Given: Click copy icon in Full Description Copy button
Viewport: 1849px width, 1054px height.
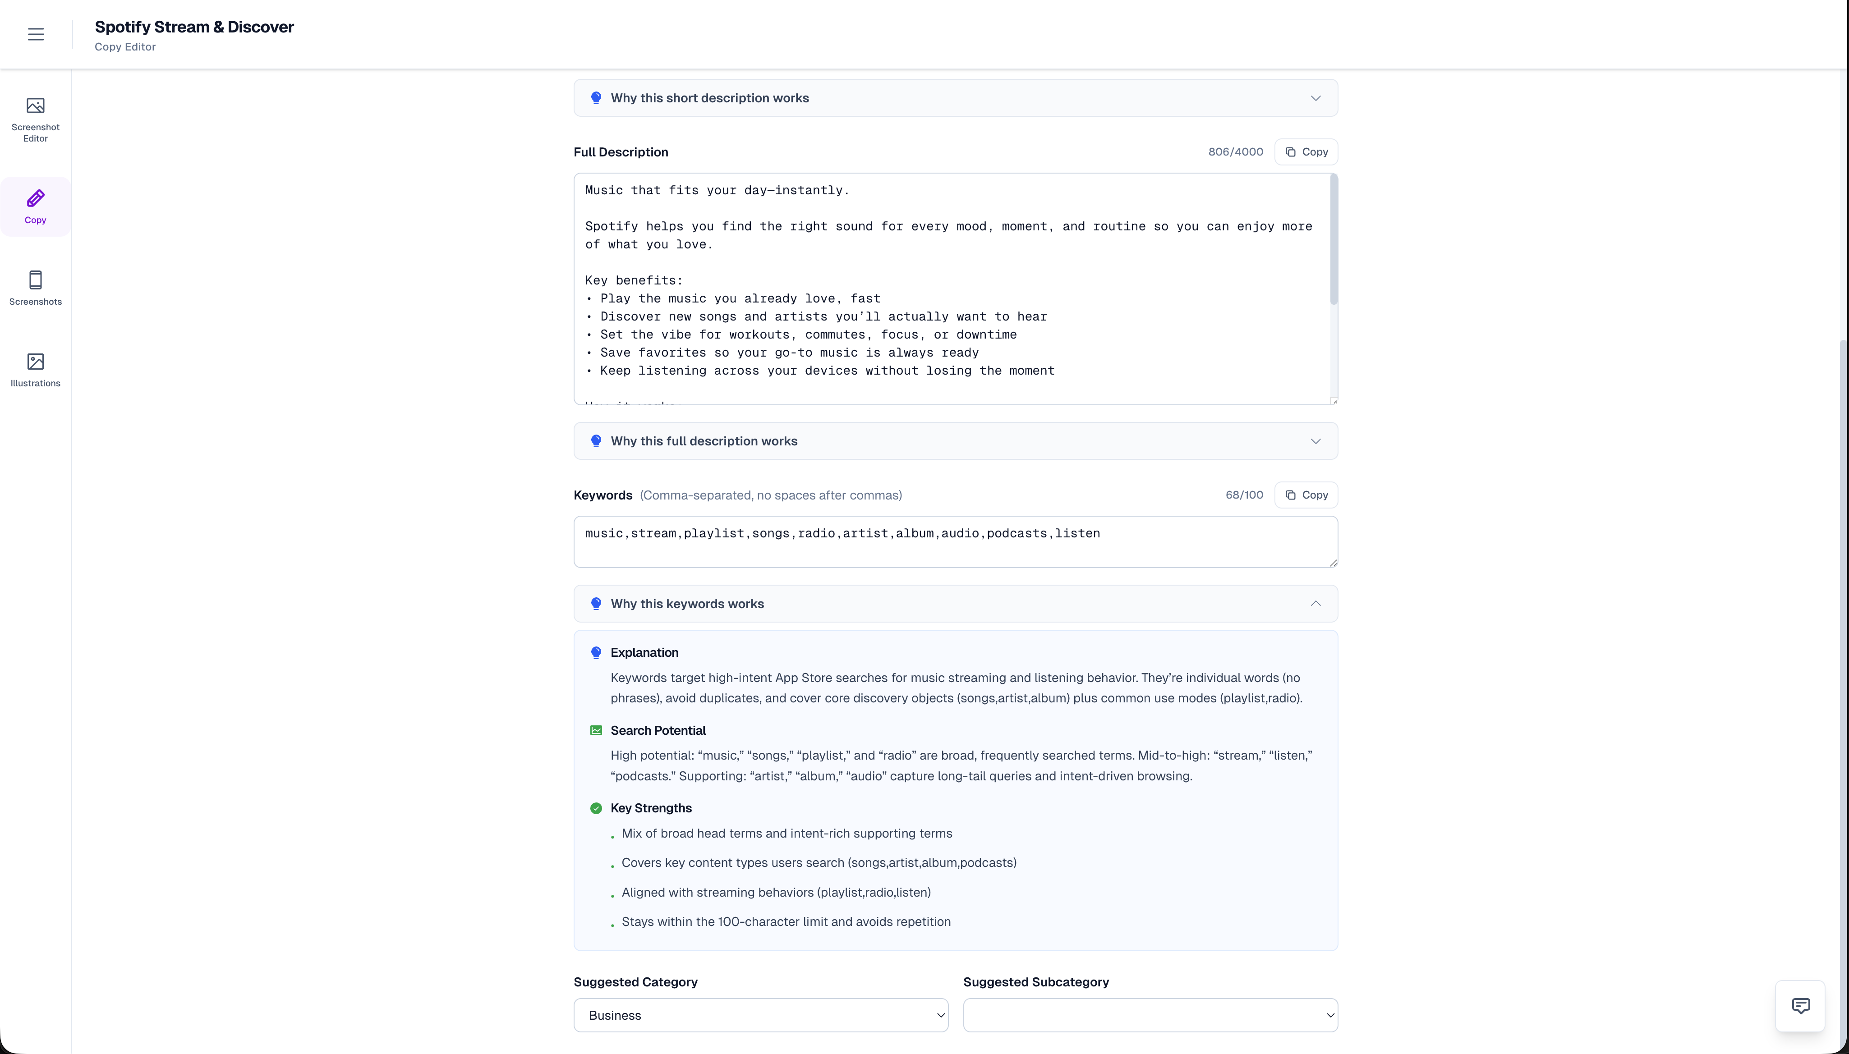Looking at the screenshot, I should pos(1290,152).
